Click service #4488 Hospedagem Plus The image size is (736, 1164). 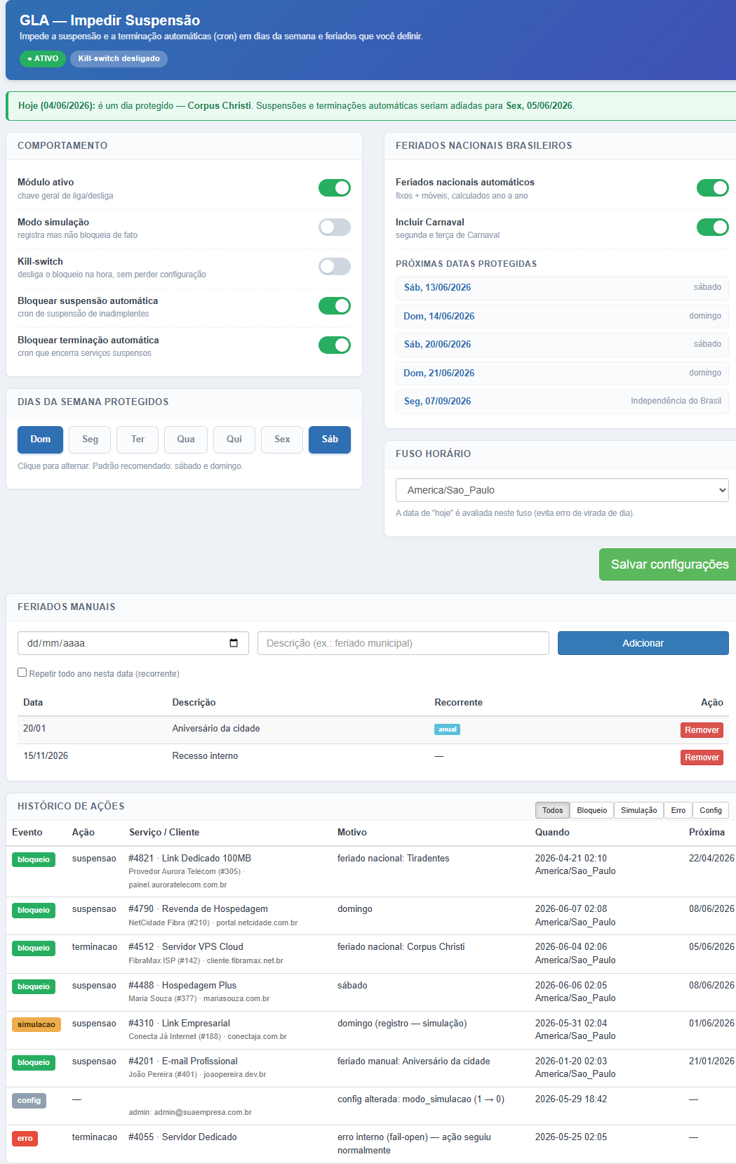point(182,985)
